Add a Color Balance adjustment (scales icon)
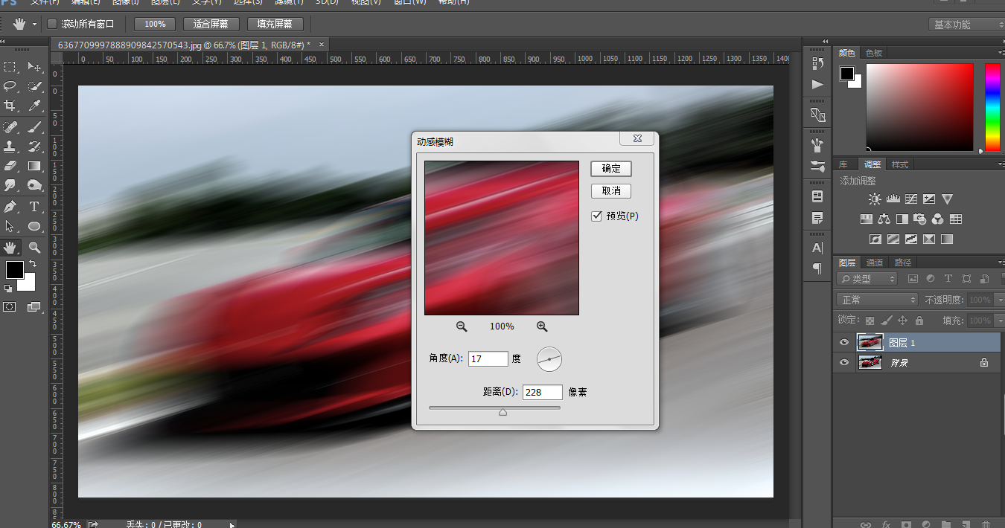The image size is (1005, 528). pos(884,219)
